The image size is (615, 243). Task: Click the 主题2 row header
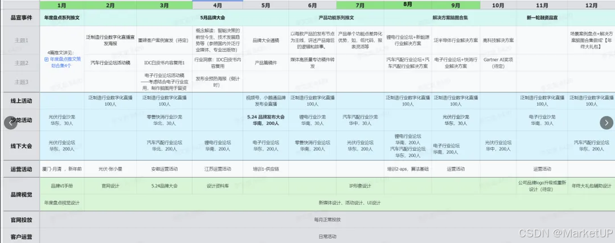pos(22,63)
